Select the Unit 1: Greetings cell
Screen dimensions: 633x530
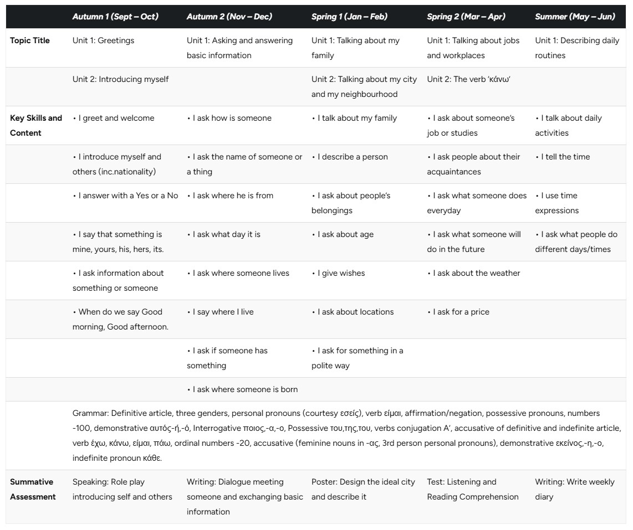pyautogui.click(x=103, y=40)
